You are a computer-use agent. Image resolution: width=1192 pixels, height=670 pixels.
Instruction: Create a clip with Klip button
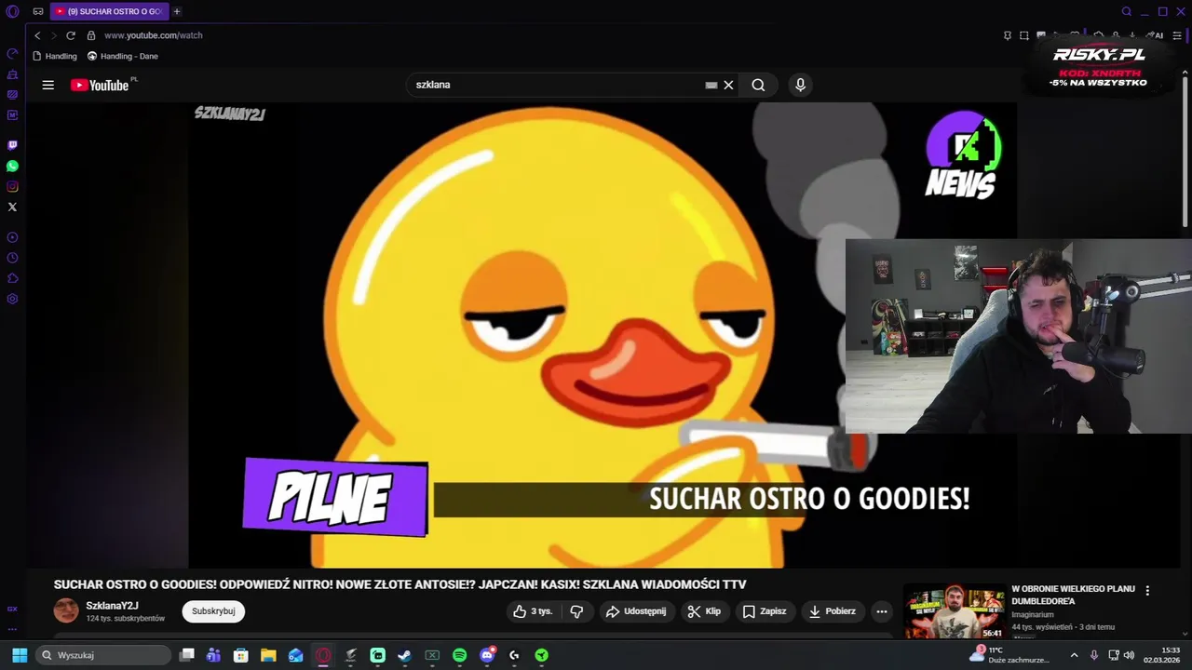click(704, 611)
